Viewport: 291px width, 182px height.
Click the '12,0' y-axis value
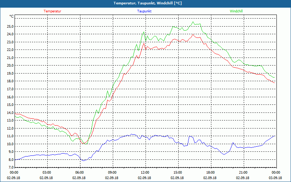[11, 128]
